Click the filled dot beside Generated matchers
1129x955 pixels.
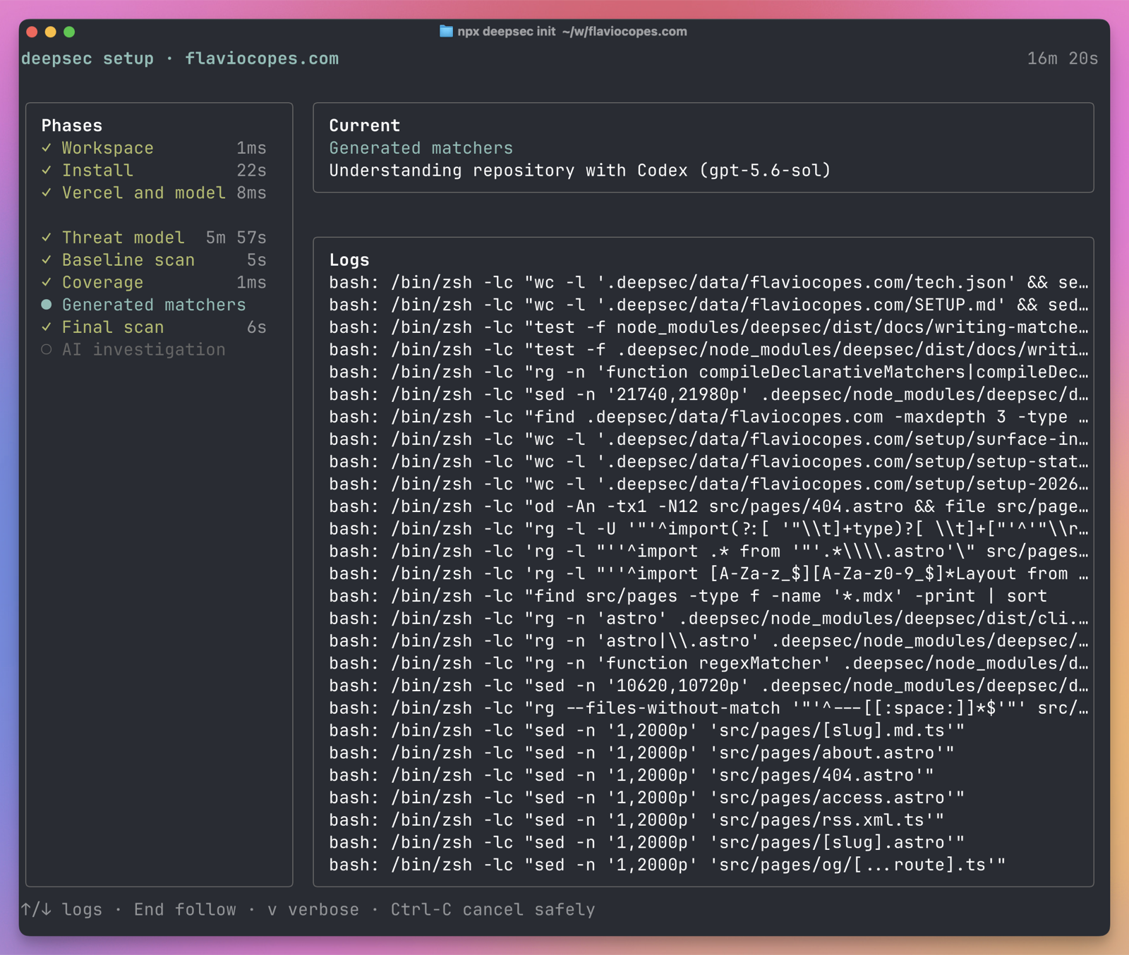(x=47, y=305)
